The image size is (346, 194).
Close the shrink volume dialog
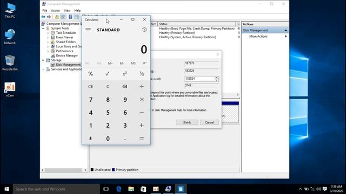(x=217, y=54)
